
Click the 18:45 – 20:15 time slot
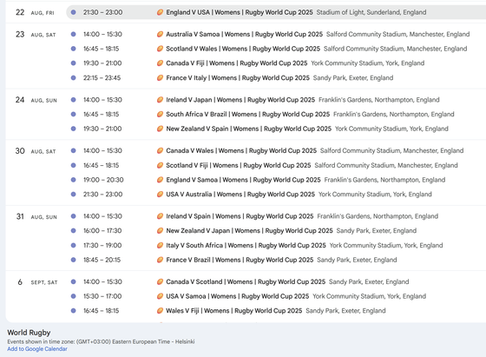(x=102, y=260)
